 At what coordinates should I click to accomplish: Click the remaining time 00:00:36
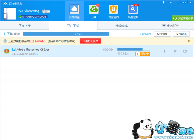coord(108,50)
